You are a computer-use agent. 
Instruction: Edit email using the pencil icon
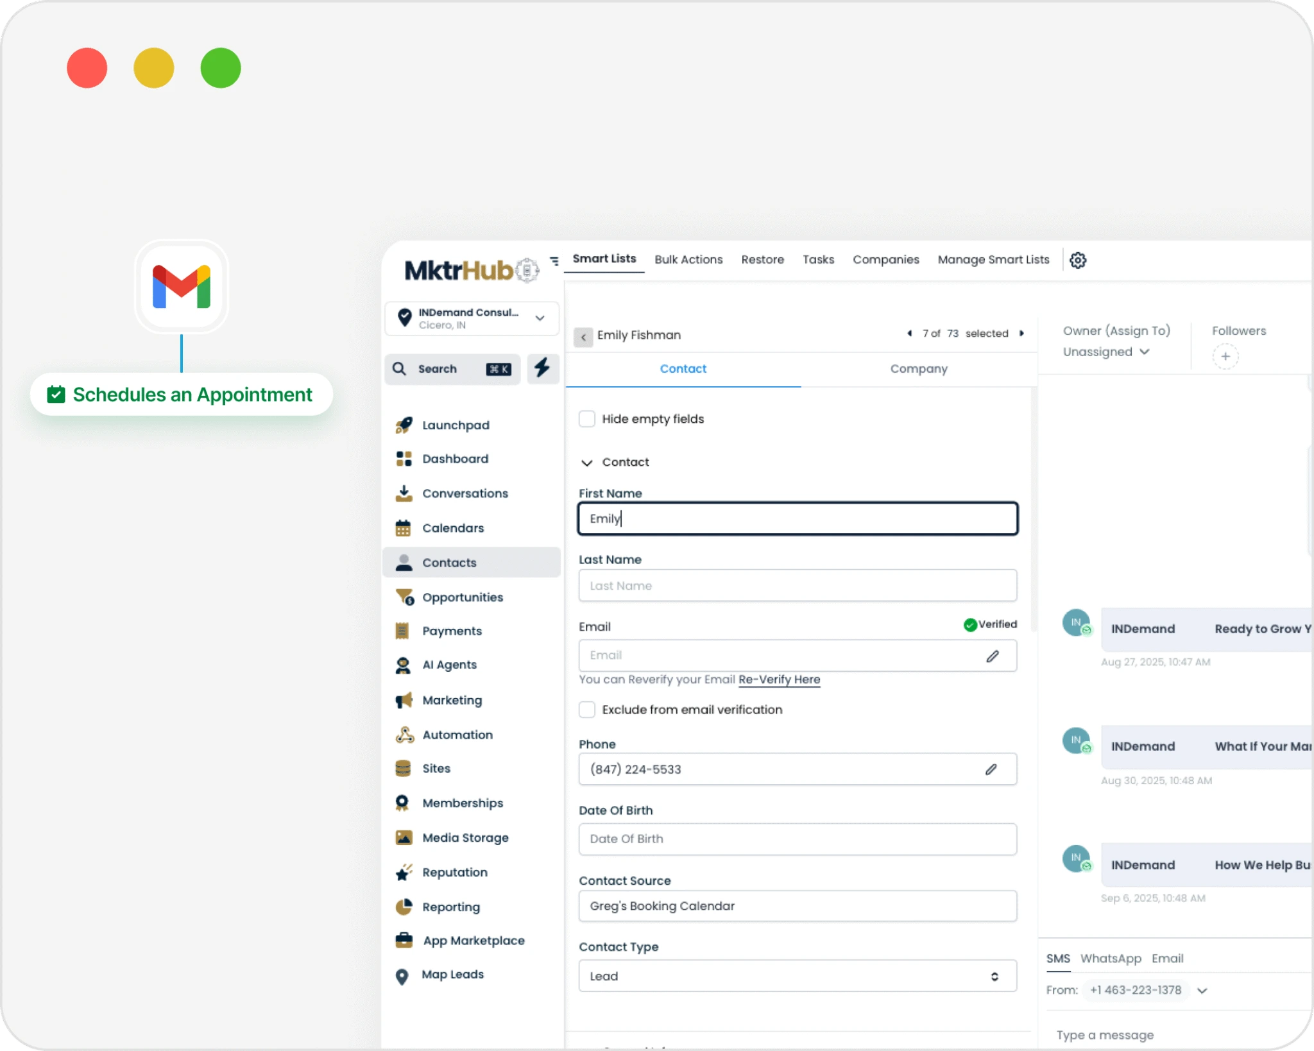pos(993,656)
